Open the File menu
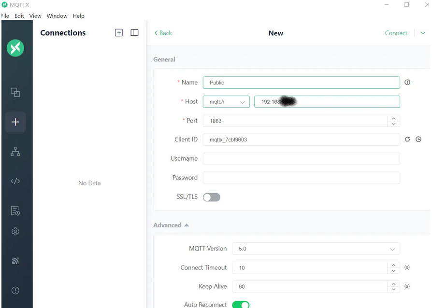Viewport: 432px width, 308px height. coord(5,16)
